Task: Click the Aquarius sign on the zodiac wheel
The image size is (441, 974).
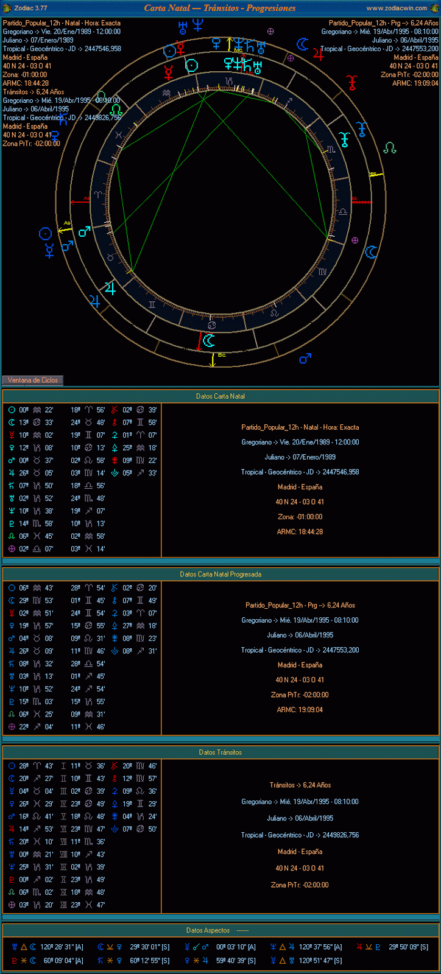Action: (x=166, y=93)
